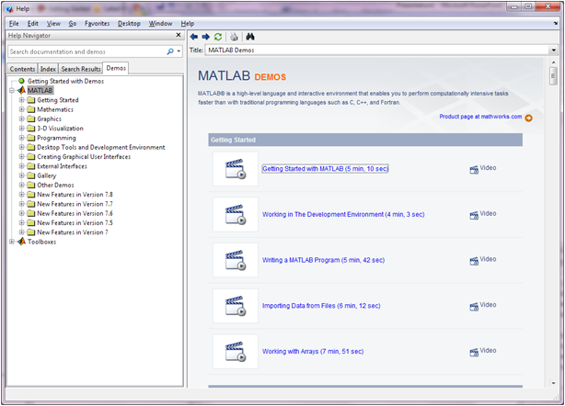Viewport: 565px width, 406px height.
Task: Expand the External Interfaces folder
Action: coord(21,166)
